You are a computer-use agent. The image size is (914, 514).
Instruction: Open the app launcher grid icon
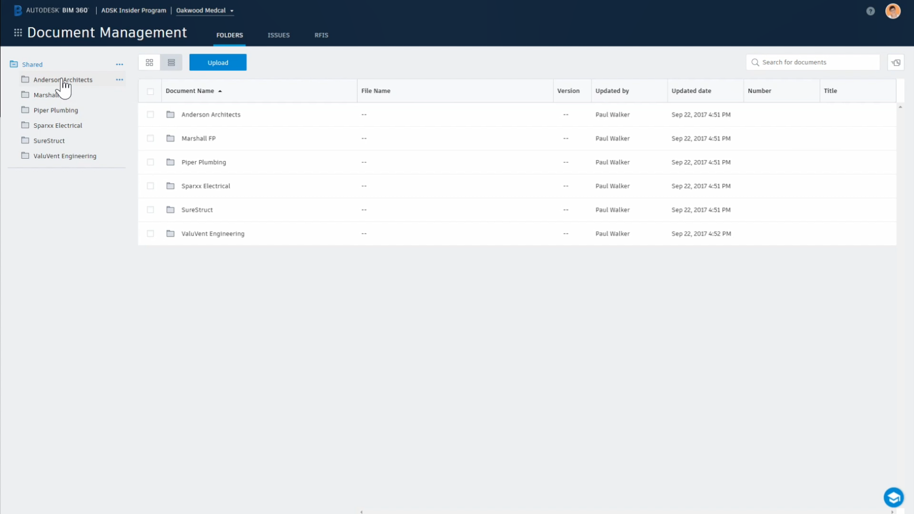(x=17, y=32)
